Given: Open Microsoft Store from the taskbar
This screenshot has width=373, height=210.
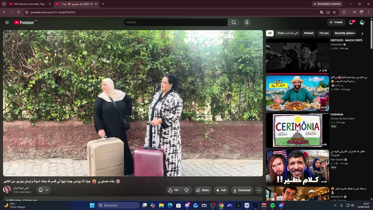Looking at the screenshot, I should click(178, 205).
